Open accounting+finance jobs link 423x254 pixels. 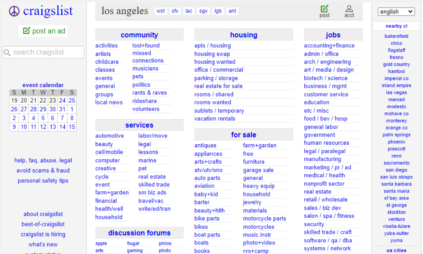[329, 46]
